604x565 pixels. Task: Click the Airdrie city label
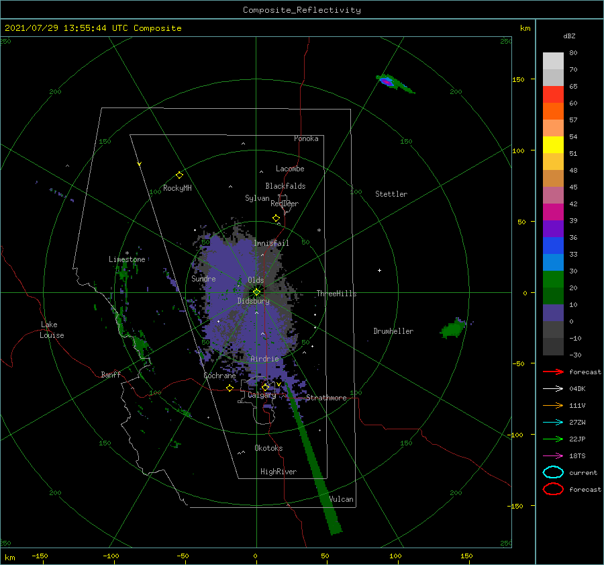[x=264, y=359]
